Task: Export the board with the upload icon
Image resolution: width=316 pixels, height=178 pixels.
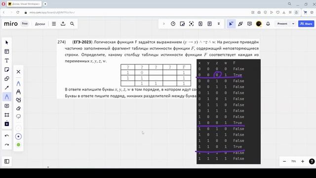Action: pyautogui.click(x=63, y=24)
